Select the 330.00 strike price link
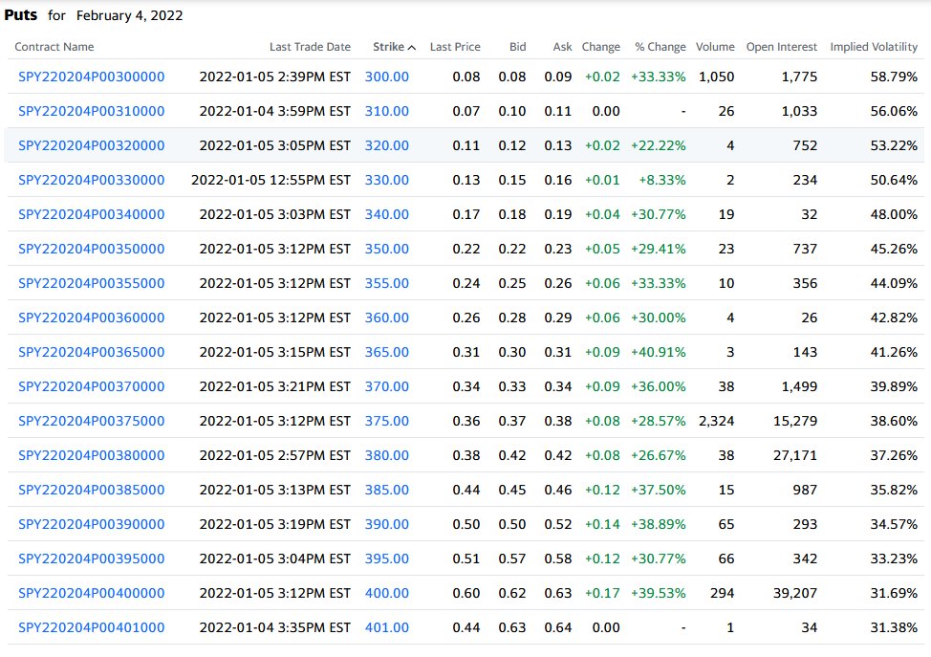Screen dimensions: 931x657 coord(386,180)
